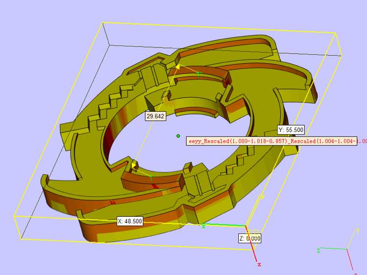
Task: Click the 29.642 measurement label
Action: 156,116
